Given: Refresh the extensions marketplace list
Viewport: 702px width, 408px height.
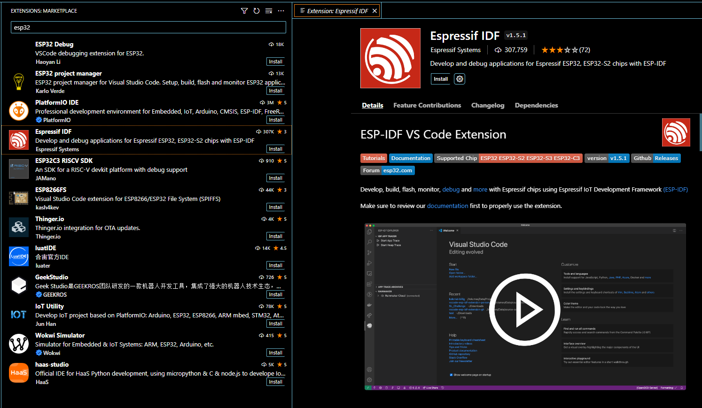Looking at the screenshot, I should coord(257,11).
